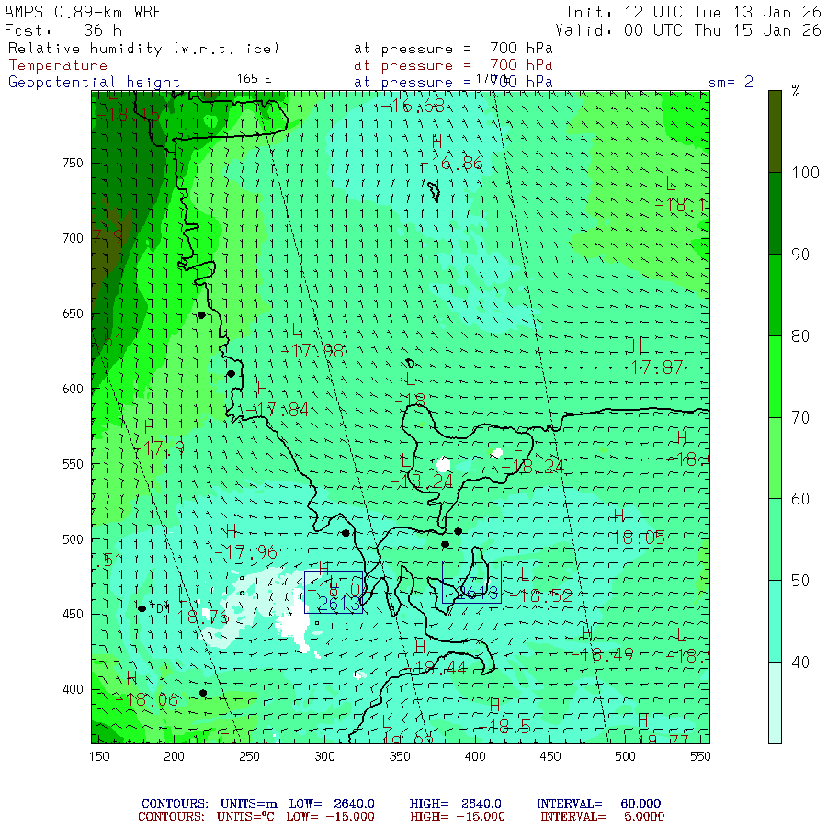Viewport: 827px width, 827px height.
Task: Click the red 'UNITS=°C' contour text
Action: [245, 817]
